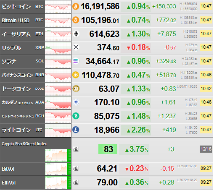Select the Bitcoin / USD name link

point(16,21)
